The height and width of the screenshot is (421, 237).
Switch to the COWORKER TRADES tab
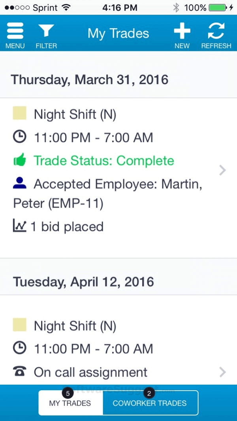tap(150, 403)
